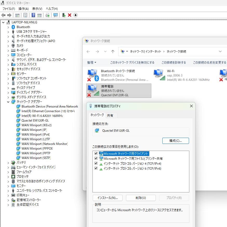This screenshot has width=227, height=227.
Task: Click the back navigation arrow in Device Manager
Action: tap(3, 15)
